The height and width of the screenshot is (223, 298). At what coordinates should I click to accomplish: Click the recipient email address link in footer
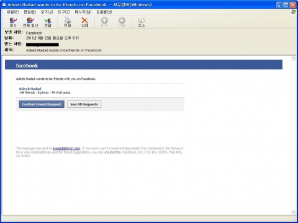pos(66,148)
